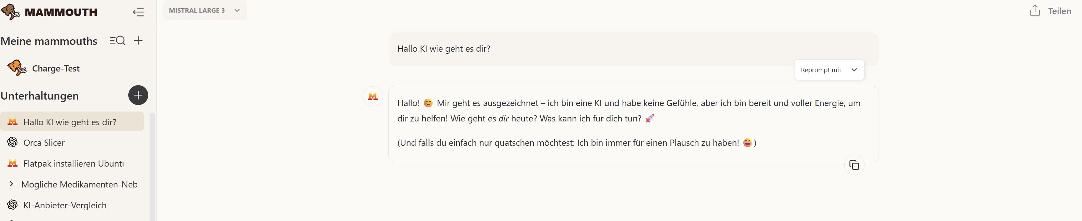Start a new conversation with dark plus button
Viewport: 1082px width, 221px height.
tap(138, 95)
